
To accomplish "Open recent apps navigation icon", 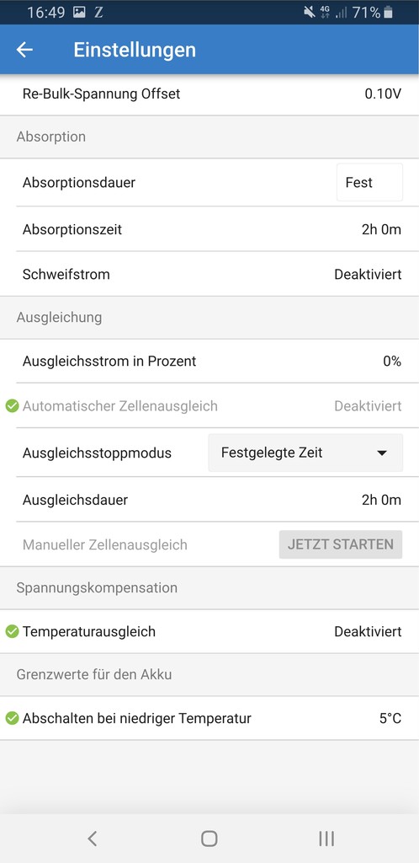I will pyautogui.click(x=326, y=839).
